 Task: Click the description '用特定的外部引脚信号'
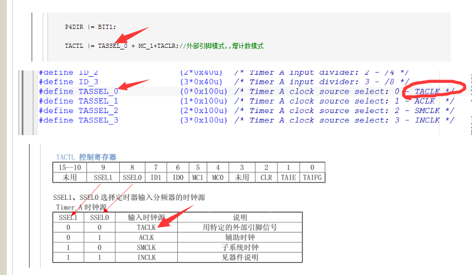tap(240, 228)
